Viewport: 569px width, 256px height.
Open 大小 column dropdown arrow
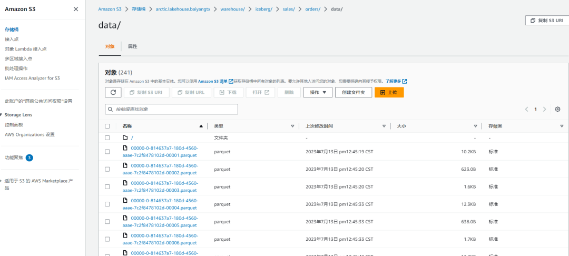[475, 126]
